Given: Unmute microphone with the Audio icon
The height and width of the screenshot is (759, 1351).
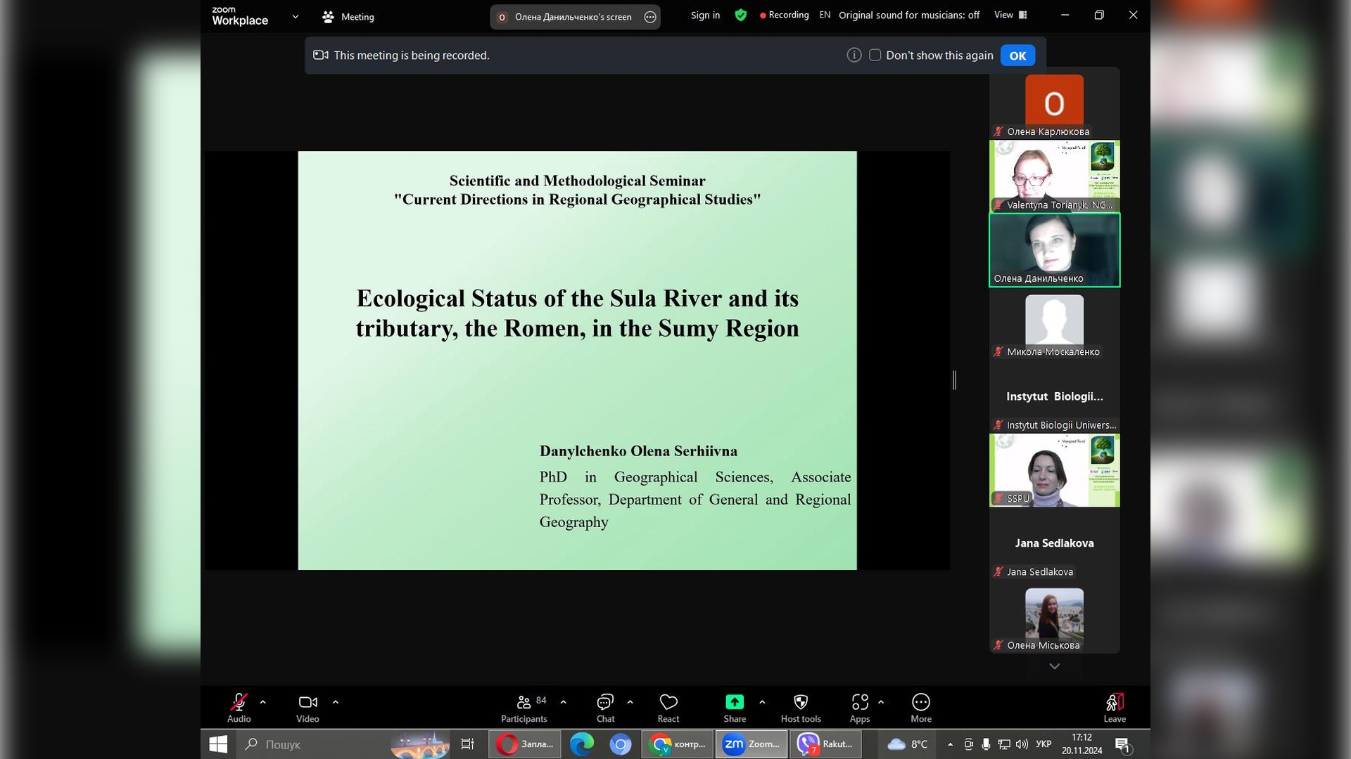Looking at the screenshot, I should click(239, 702).
